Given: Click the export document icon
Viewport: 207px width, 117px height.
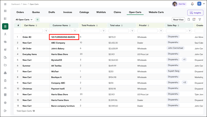Looking at the screenshot, I should [189, 19].
